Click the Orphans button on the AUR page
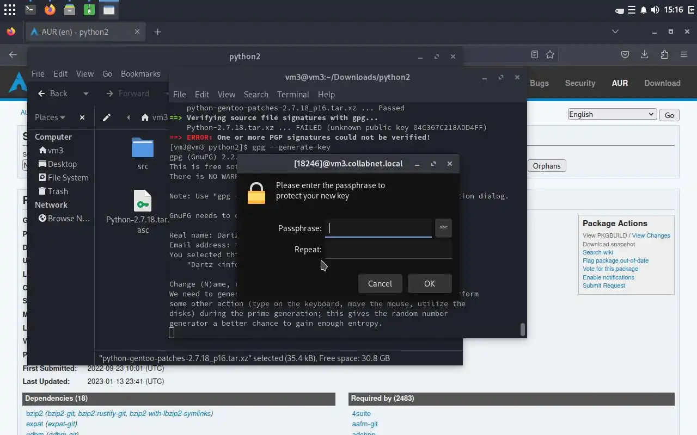Viewport: 697px width, 435px height. [547, 166]
